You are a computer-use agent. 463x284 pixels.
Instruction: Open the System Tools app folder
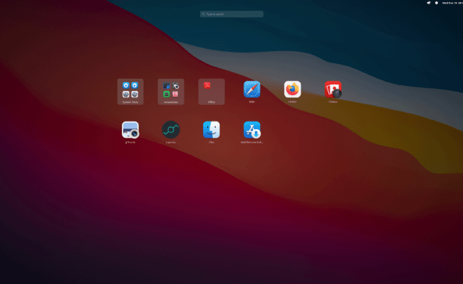(x=130, y=92)
